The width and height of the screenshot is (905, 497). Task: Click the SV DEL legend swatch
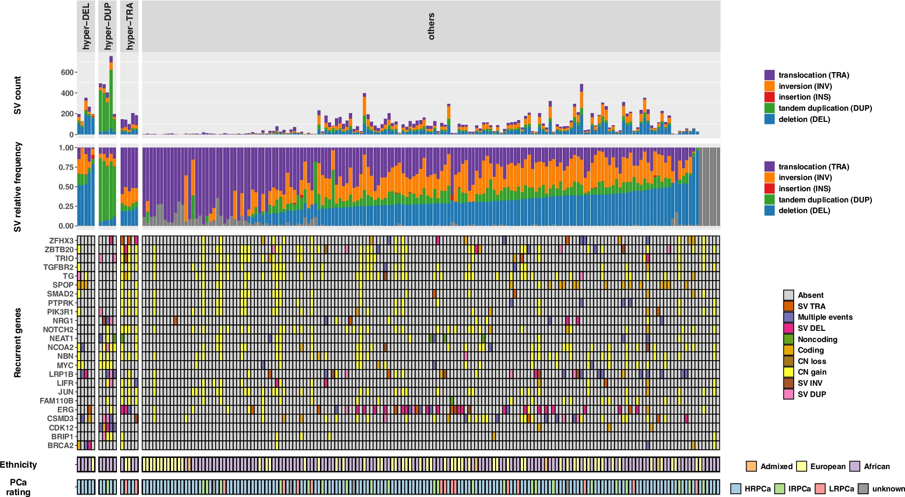(x=789, y=328)
